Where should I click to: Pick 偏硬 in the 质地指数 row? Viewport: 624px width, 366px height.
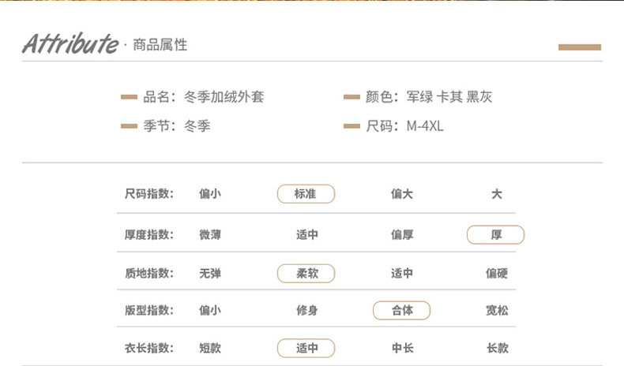496,274
